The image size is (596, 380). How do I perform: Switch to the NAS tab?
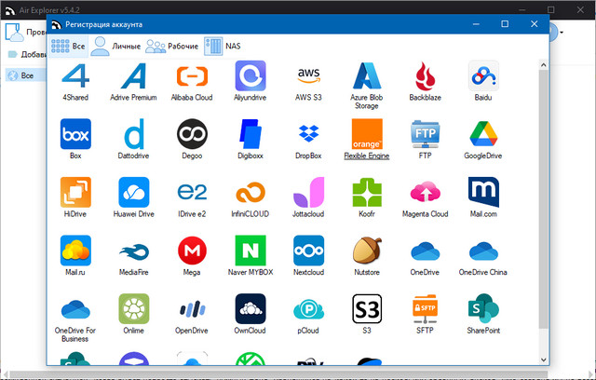223,46
